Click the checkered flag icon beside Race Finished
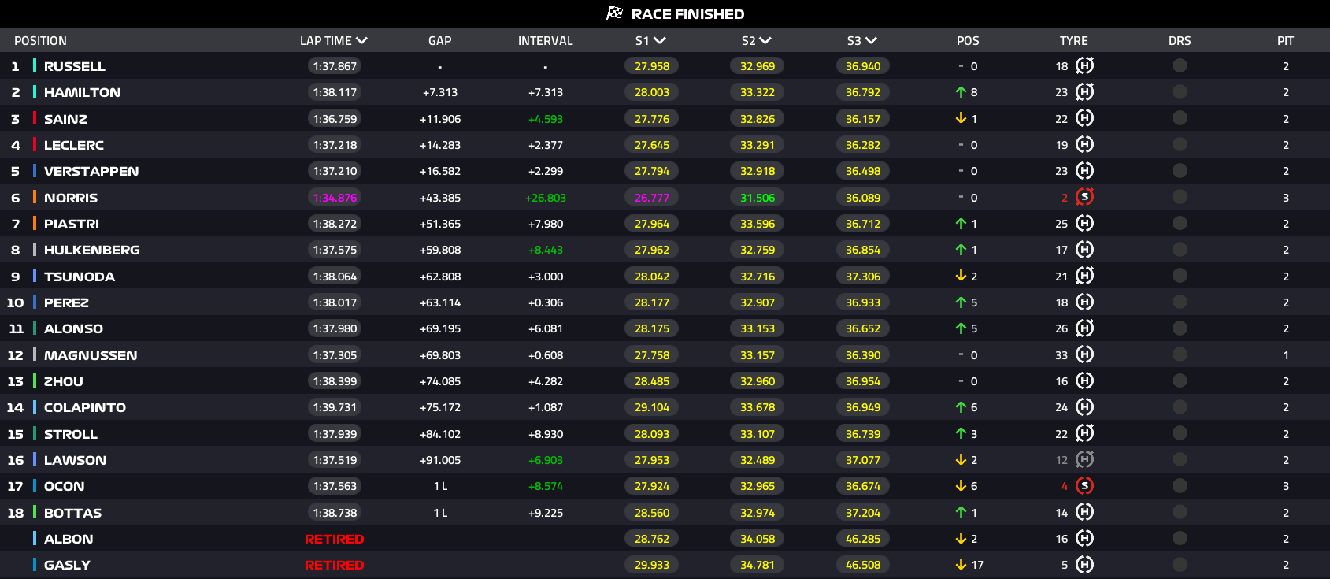This screenshot has height=579, width=1330. (x=614, y=13)
